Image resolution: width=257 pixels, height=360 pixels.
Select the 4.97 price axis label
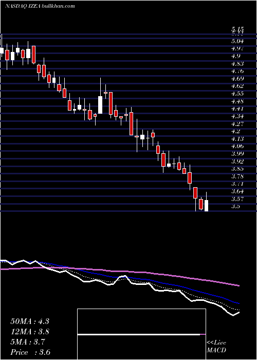tap(237, 49)
